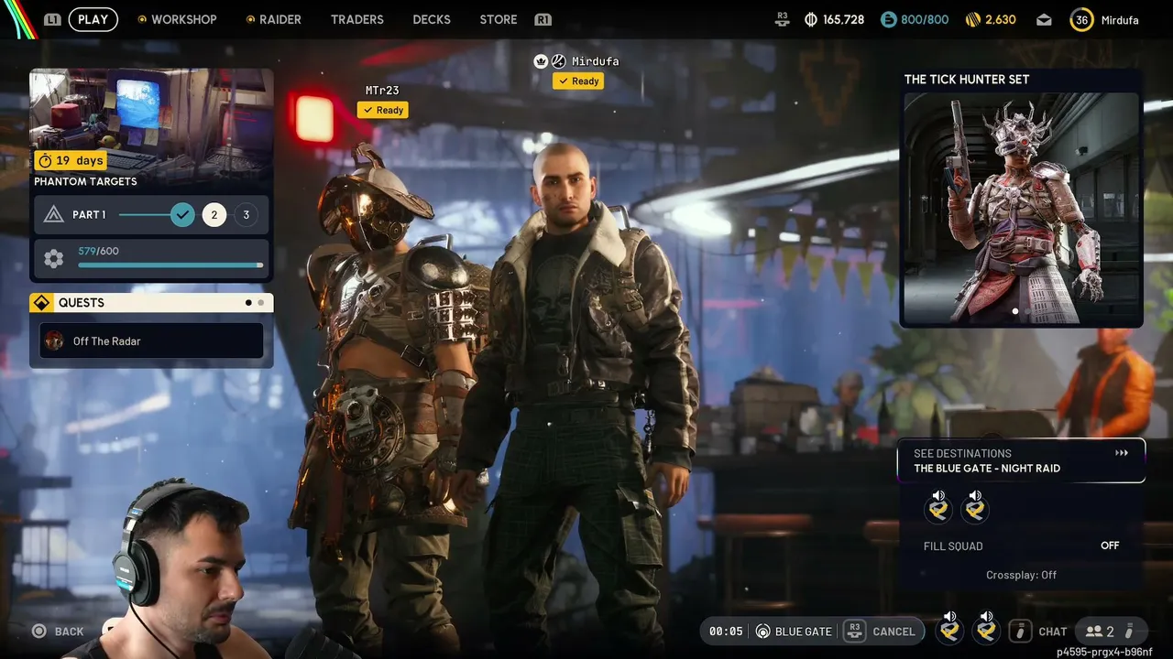
Task: Mute the right squad avatar in the bottom bar
Action: [986, 628]
